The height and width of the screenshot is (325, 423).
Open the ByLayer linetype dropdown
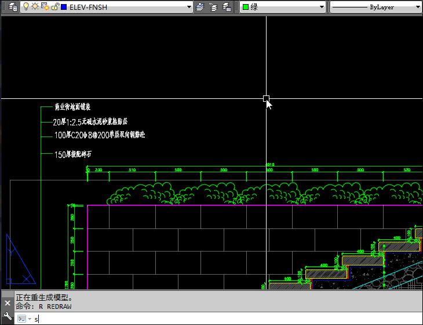(418, 8)
